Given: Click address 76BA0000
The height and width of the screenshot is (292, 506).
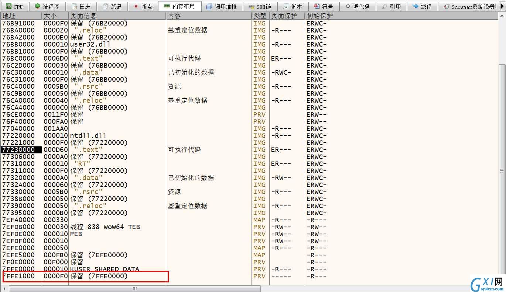Looking at the screenshot, I should pyautogui.click(x=18, y=30).
